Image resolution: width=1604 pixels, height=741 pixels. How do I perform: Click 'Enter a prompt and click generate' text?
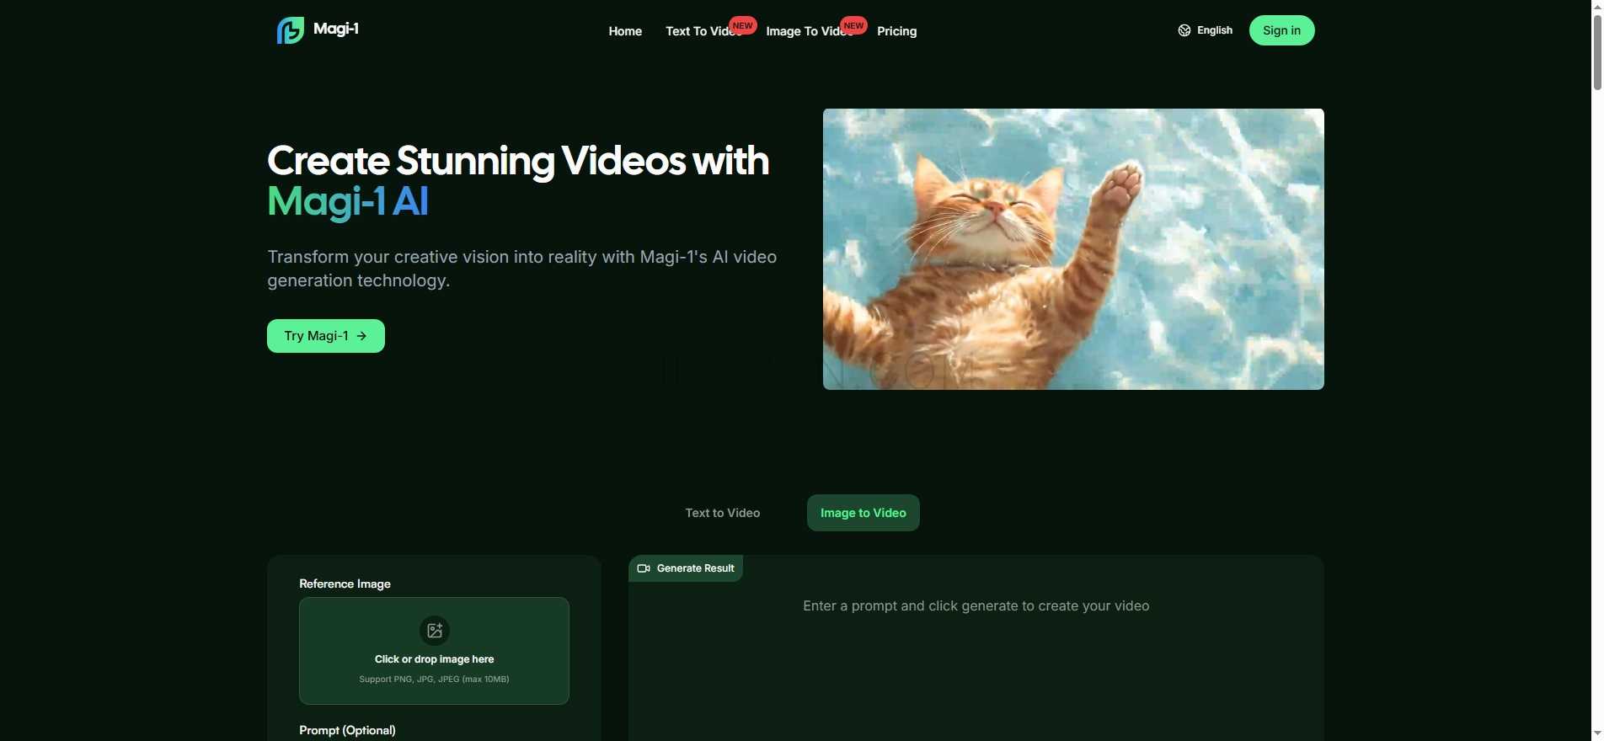pos(976,606)
